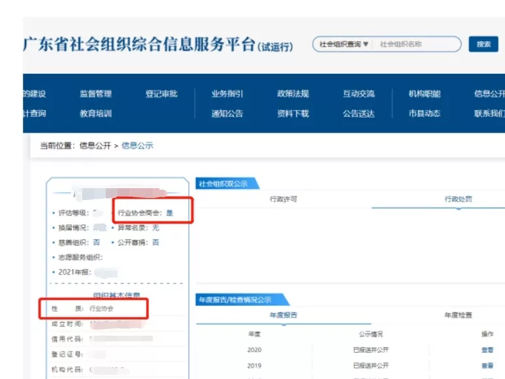Switch to the 行政处罚 tab
Image resolution: width=505 pixels, height=379 pixels.
pyautogui.click(x=458, y=199)
